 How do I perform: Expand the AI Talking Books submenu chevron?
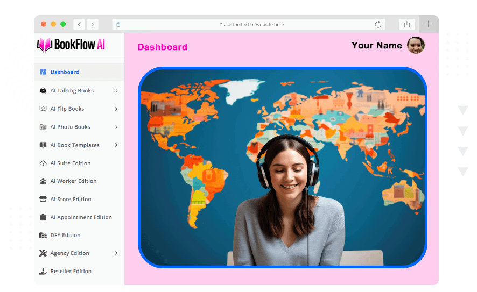pos(116,91)
